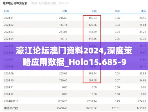Select the 2024.02 date cell
The width and height of the screenshot is (148, 112).
coord(9,25)
